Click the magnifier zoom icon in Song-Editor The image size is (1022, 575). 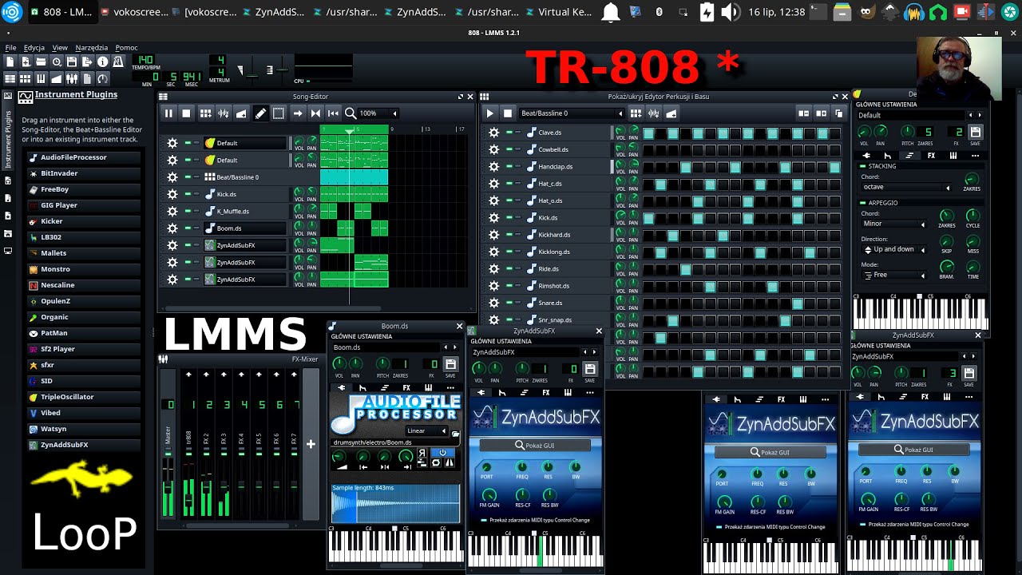click(x=351, y=113)
